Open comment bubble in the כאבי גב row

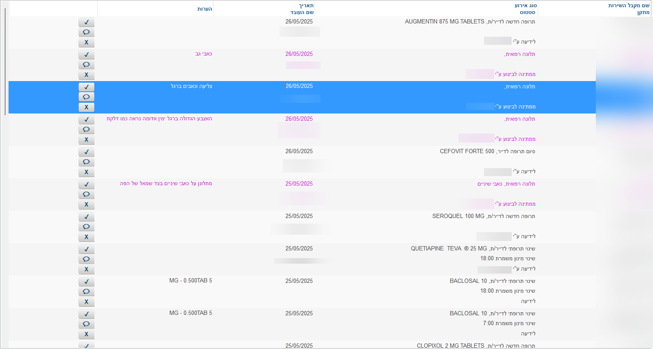point(86,65)
